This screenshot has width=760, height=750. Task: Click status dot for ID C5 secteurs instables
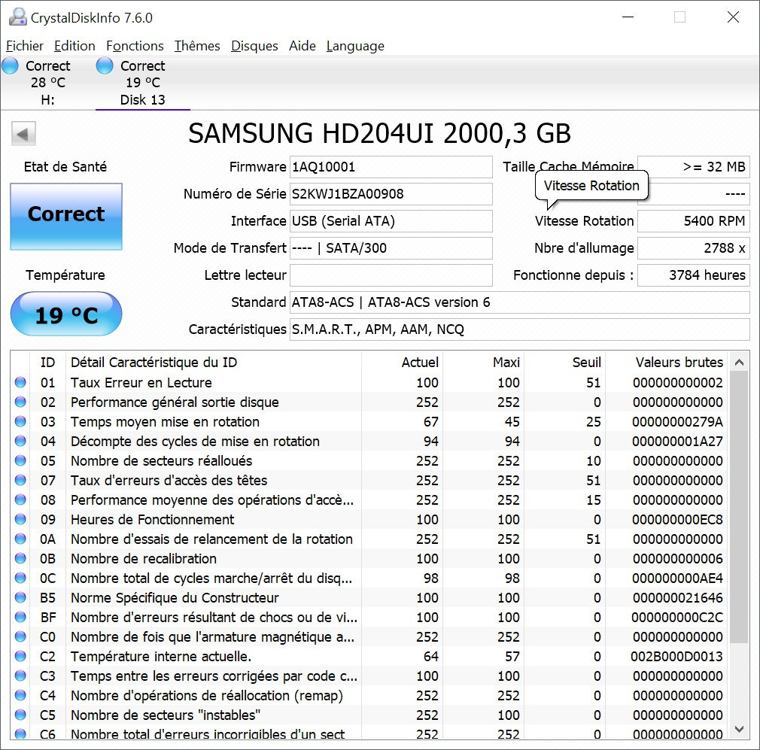coord(20,715)
